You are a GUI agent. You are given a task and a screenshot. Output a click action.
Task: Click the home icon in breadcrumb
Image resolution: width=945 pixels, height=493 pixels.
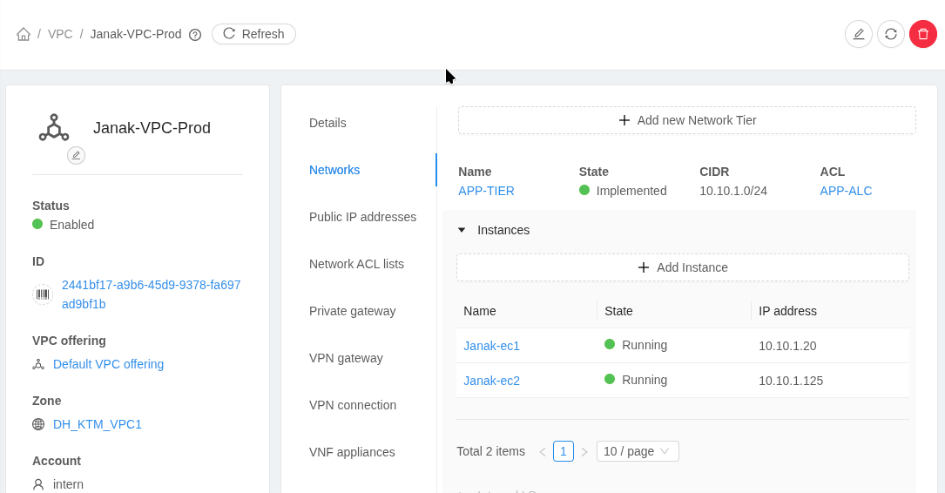tap(24, 34)
